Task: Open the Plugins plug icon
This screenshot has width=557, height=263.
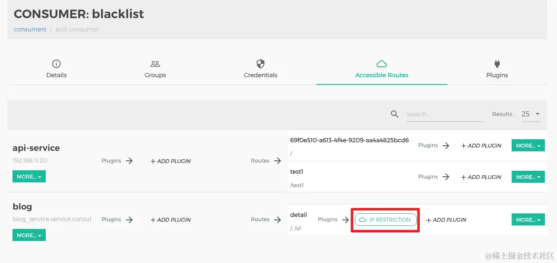Action: [497, 64]
